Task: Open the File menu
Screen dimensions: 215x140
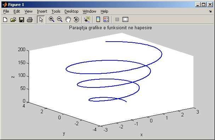Action: point(6,11)
